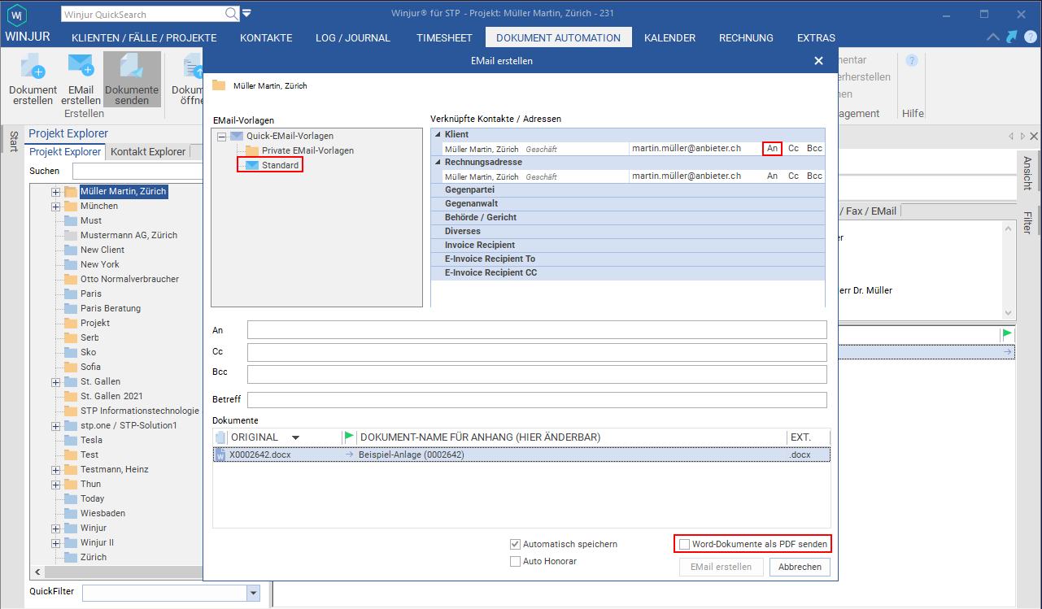Image resolution: width=1042 pixels, height=609 pixels.
Task: Enable Word-Dokumente als PDF senden
Action: point(685,544)
